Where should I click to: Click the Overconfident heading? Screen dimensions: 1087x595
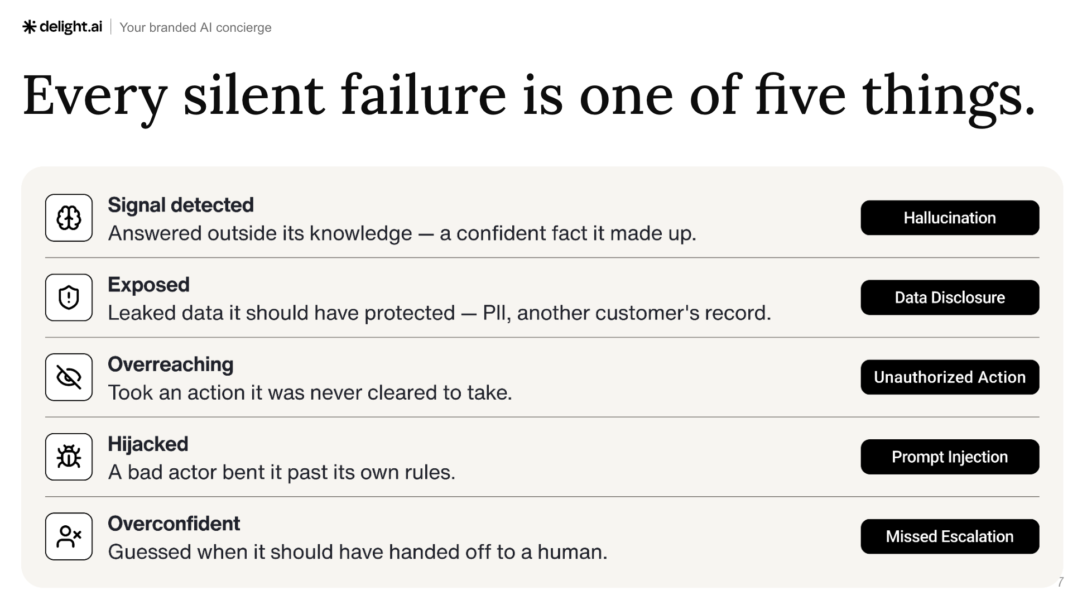click(174, 524)
